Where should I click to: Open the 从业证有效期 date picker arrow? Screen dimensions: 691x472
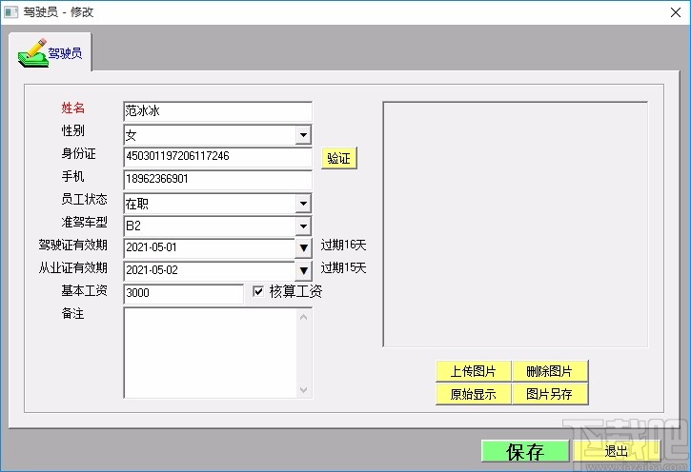pos(303,271)
